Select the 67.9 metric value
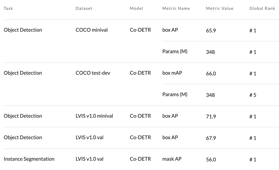This screenshot has height=170, width=279. click(x=211, y=138)
